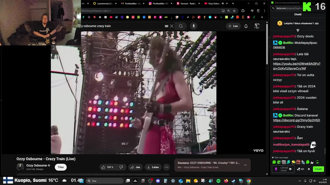This screenshot has height=185, width=330.
Task: Click the Lahjoita 1 tilaus banner
Action: tap(298, 23)
